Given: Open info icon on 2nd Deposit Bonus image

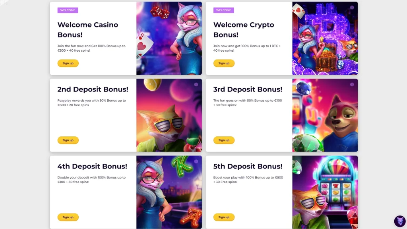Looking at the screenshot, I should (x=196, y=85).
